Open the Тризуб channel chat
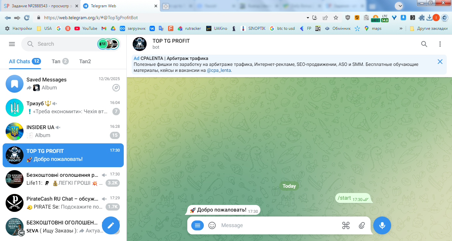The width and height of the screenshot is (452, 241). (63, 108)
